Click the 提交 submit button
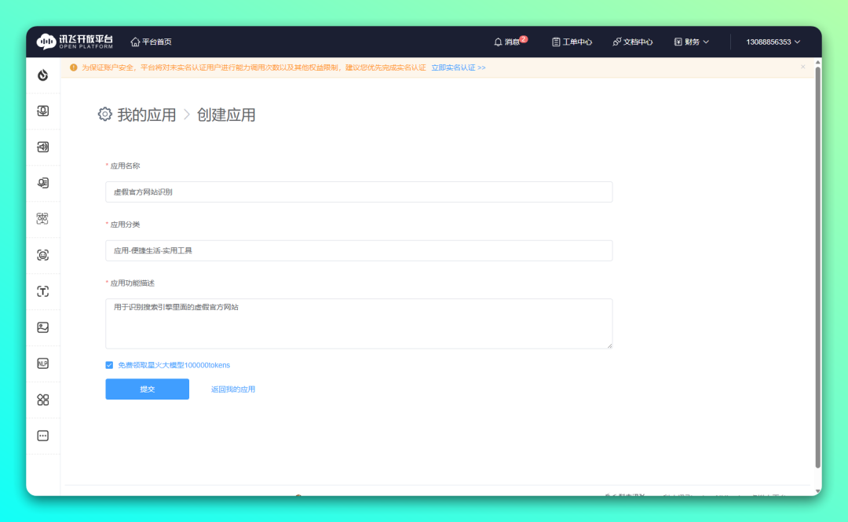The width and height of the screenshot is (848, 522). (x=147, y=389)
